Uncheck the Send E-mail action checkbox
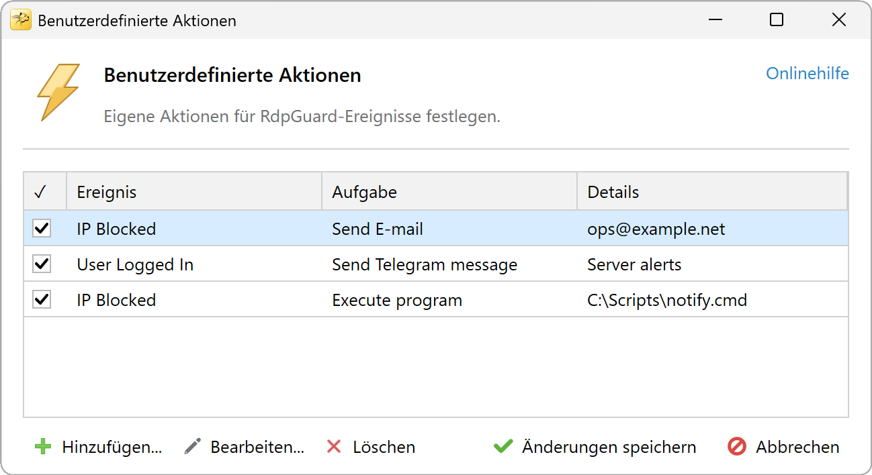Screen dimensions: 872x475 (42, 229)
